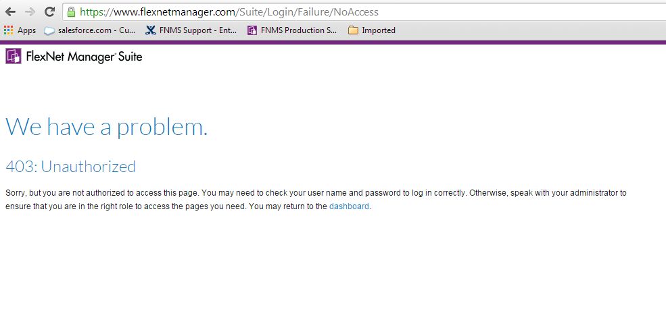Click the FlexNet Manager Suite logo icon
Image resolution: width=666 pixels, height=309 pixels.
click(x=14, y=57)
